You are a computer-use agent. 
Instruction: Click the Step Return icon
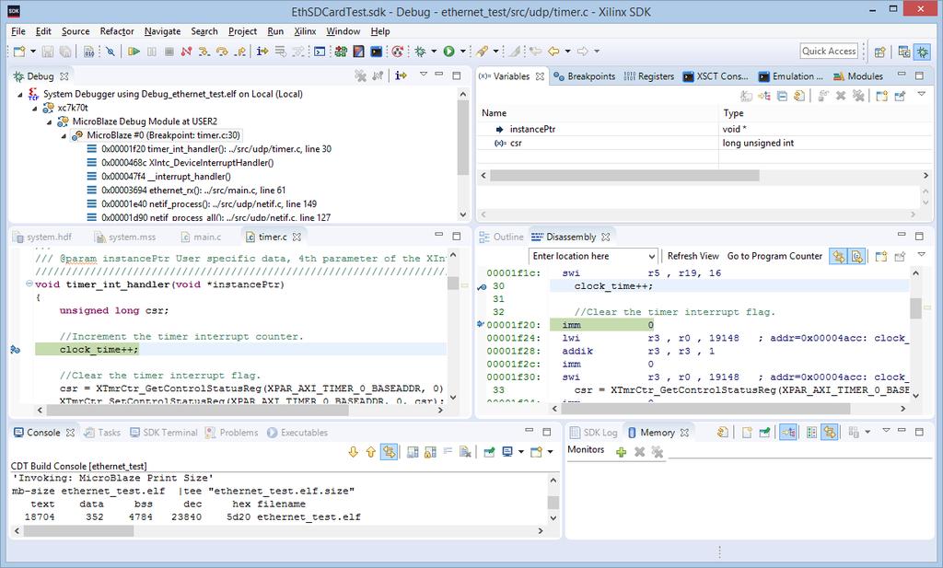[240, 52]
